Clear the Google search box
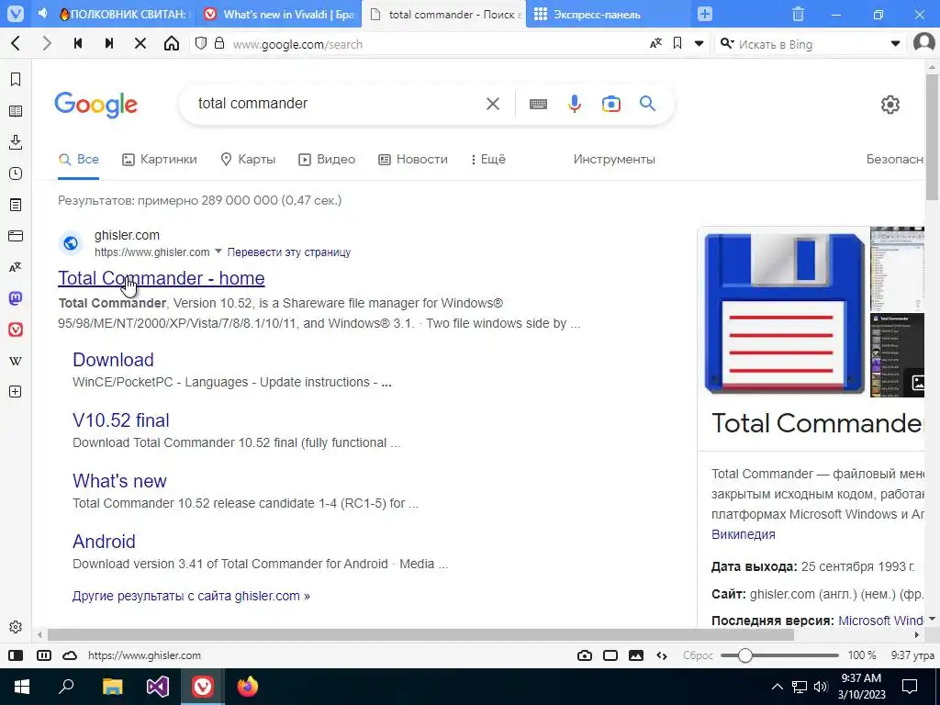Viewport: 940px width, 705px height. click(493, 104)
